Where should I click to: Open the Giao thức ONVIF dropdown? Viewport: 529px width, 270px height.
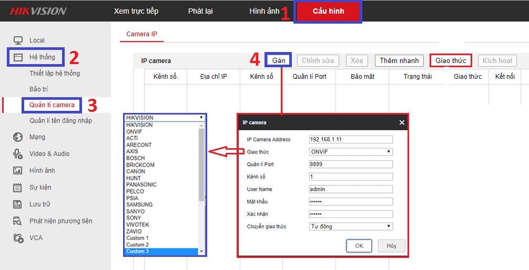(x=351, y=152)
